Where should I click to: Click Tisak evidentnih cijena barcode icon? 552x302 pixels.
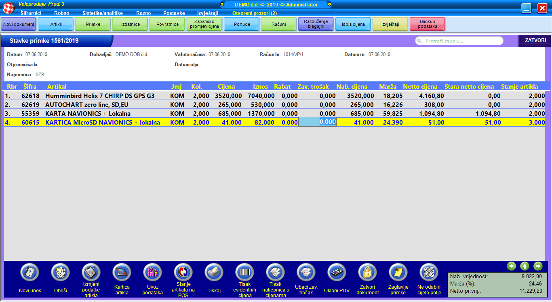[x=245, y=273]
